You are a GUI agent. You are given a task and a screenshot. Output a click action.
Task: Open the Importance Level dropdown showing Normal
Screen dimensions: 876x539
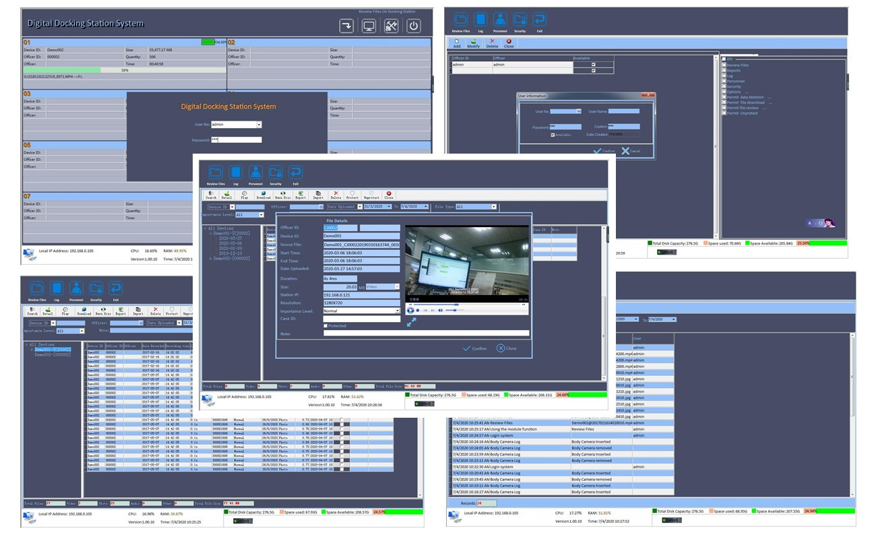coord(361,311)
